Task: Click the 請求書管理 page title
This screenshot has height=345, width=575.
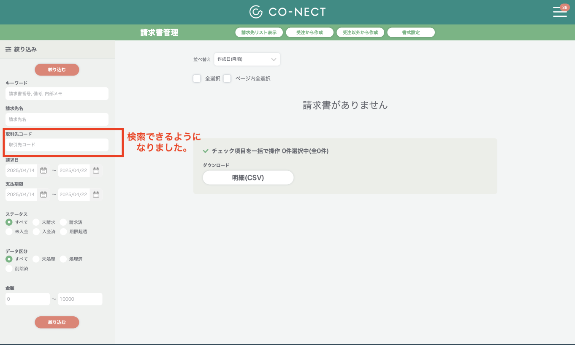Action: point(159,32)
